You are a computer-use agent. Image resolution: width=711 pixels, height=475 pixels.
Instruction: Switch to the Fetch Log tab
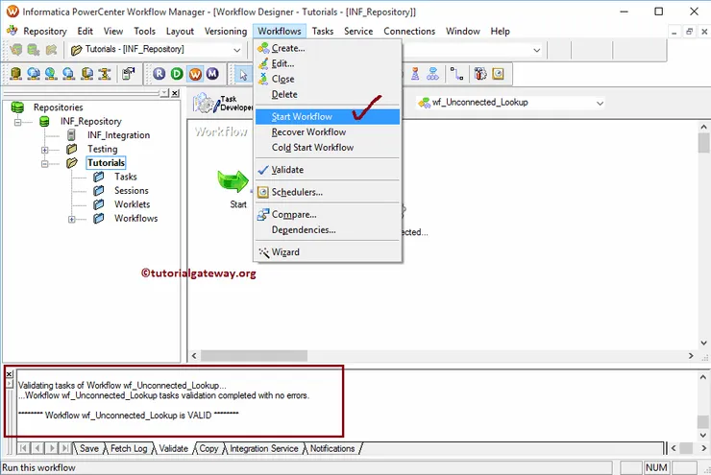[x=129, y=449]
